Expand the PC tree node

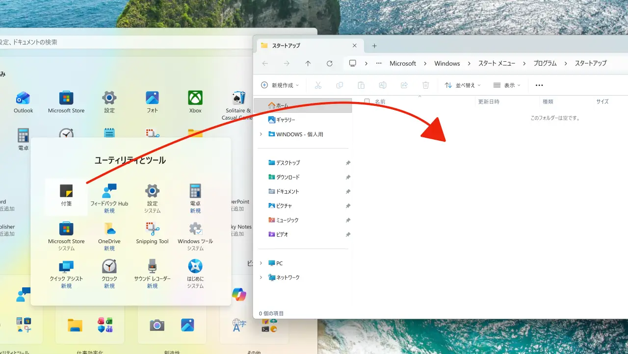point(261,263)
